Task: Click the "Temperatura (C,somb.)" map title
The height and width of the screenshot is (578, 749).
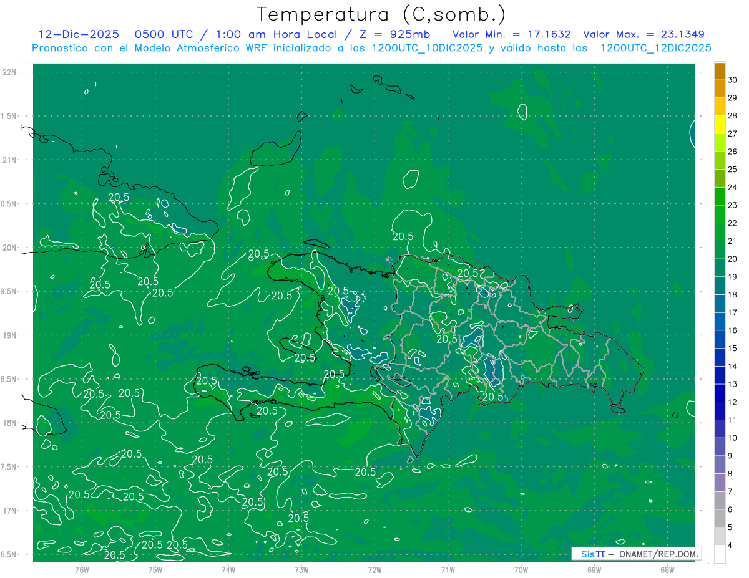Action: pos(381,14)
